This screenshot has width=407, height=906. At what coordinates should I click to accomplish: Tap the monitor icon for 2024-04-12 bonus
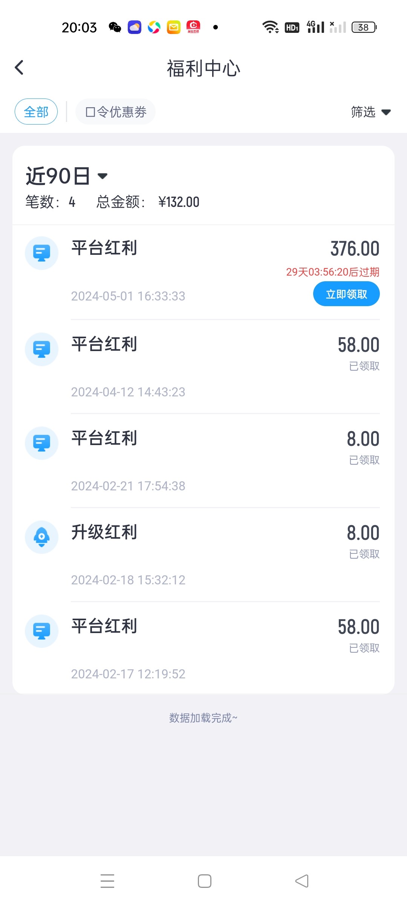point(41,349)
